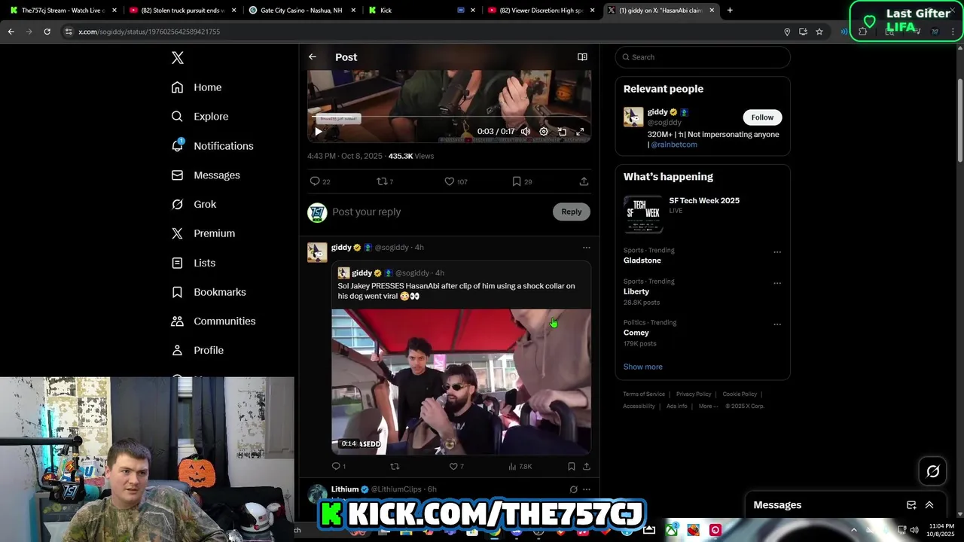This screenshot has width=964, height=542.
Task: Open more options on Lithium's post
Action: coord(587,489)
